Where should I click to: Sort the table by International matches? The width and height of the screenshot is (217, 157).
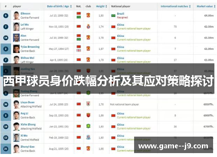(x=176, y=6)
